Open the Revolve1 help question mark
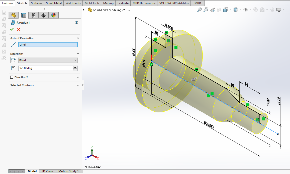290x174 pixels. 76,23
